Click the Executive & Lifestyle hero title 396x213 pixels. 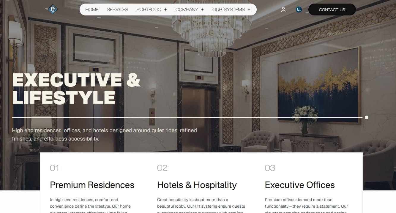[76, 89]
